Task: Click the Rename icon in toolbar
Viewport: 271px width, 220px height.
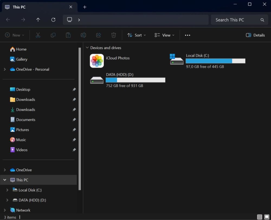Action: (83, 35)
